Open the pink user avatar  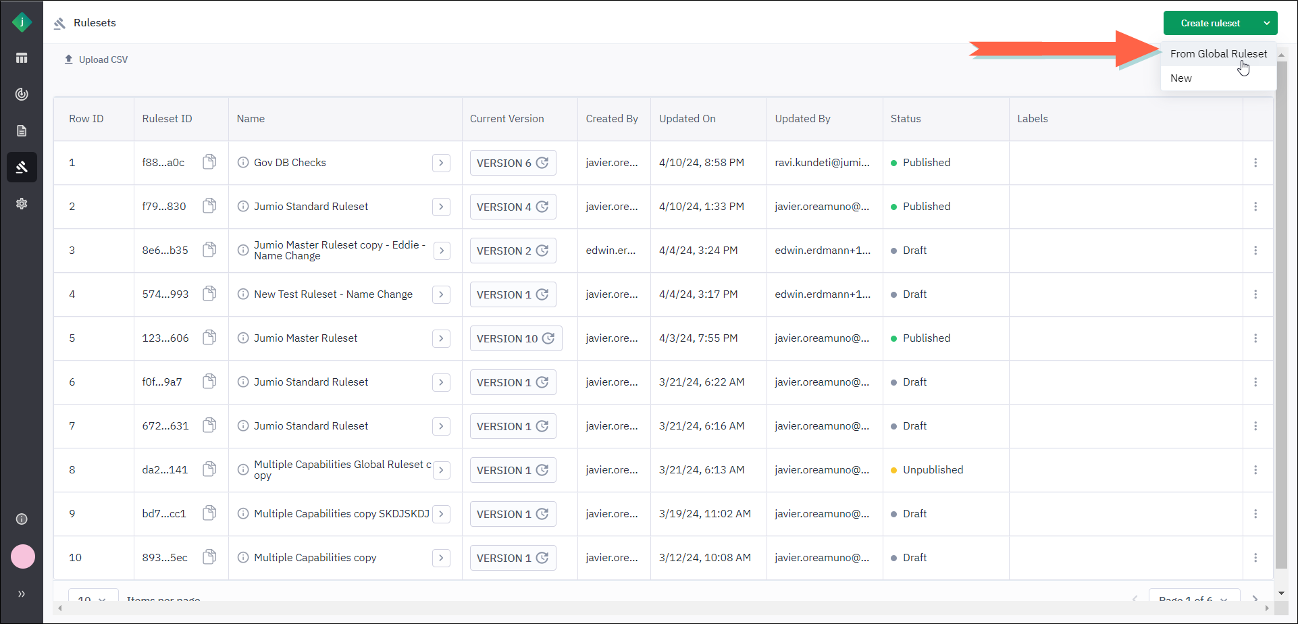(23, 556)
